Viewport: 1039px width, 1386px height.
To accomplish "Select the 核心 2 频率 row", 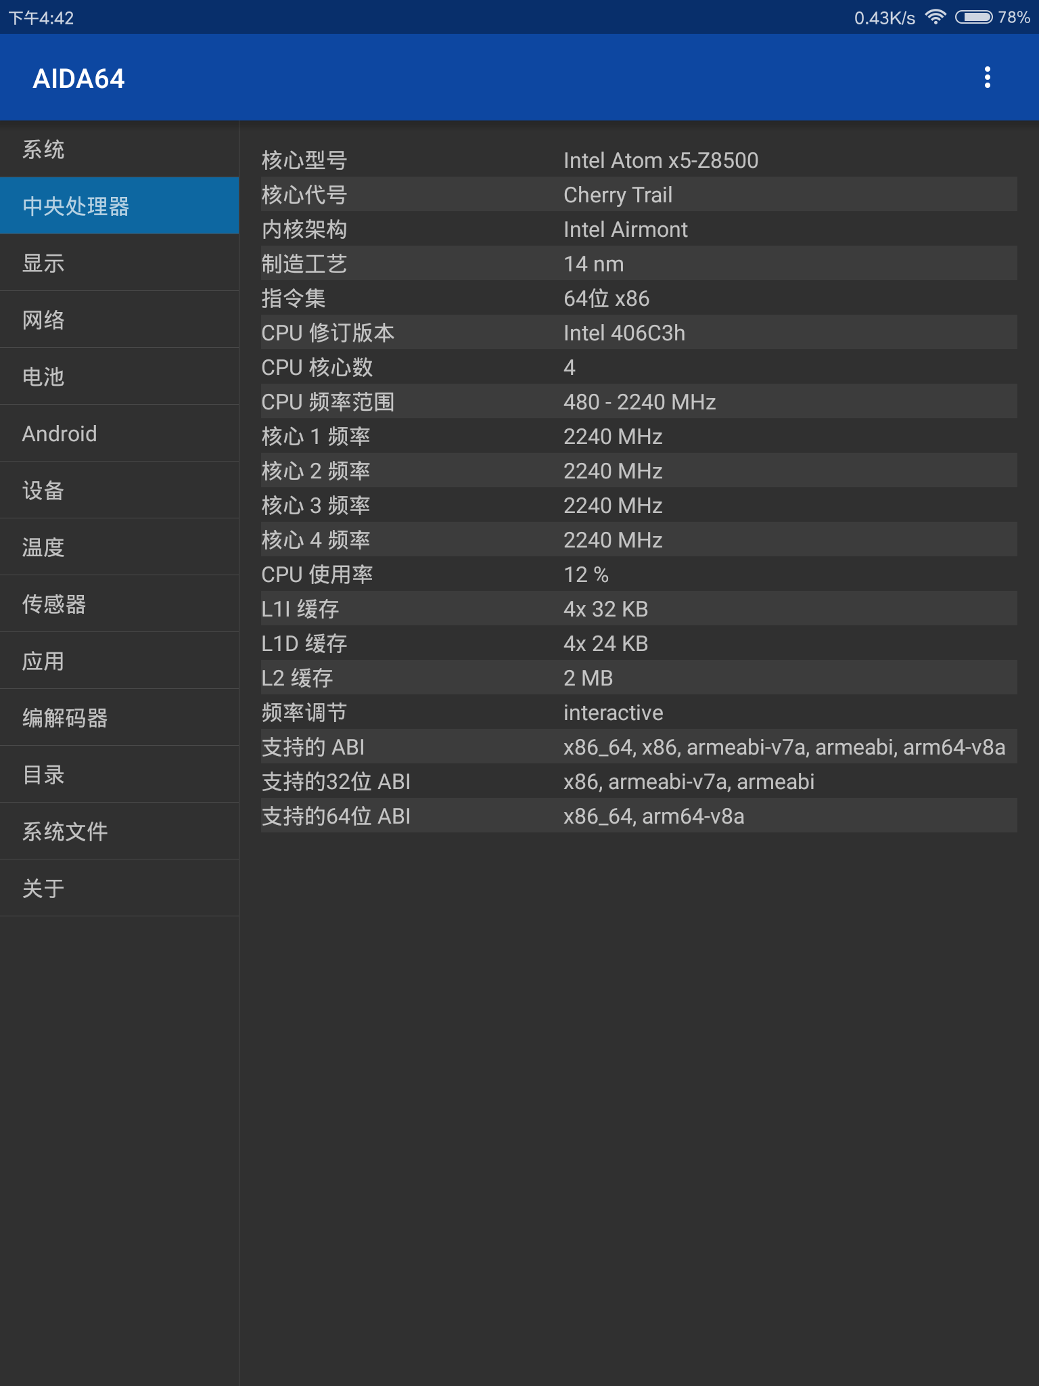I will [639, 470].
